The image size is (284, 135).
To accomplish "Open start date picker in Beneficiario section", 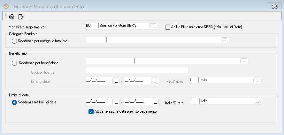I will 116,81.
